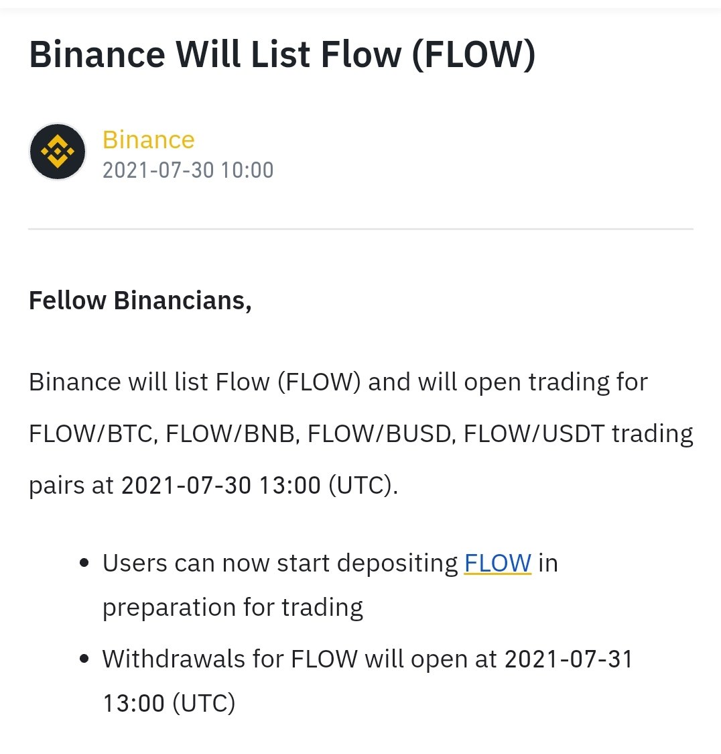Screen dimensions: 721x754
Task: Open the Binance author profile name
Action: [x=149, y=140]
